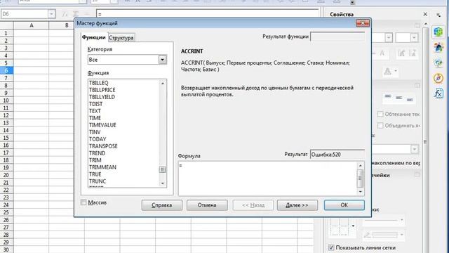Enable Обтекание текста checkbox

tap(380, 114)
